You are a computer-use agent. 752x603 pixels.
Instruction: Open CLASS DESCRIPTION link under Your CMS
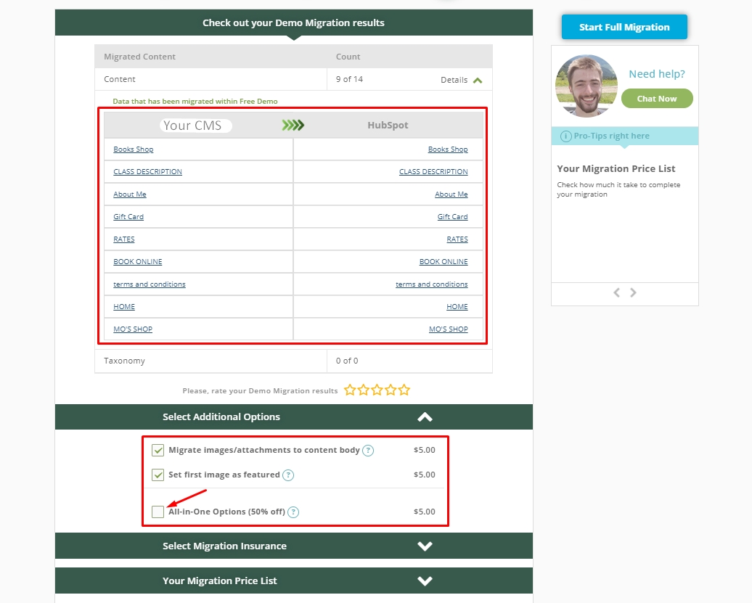(x=148, y=171)
